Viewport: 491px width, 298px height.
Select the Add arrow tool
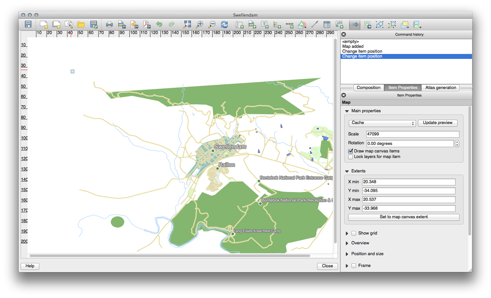click(314, 25)
